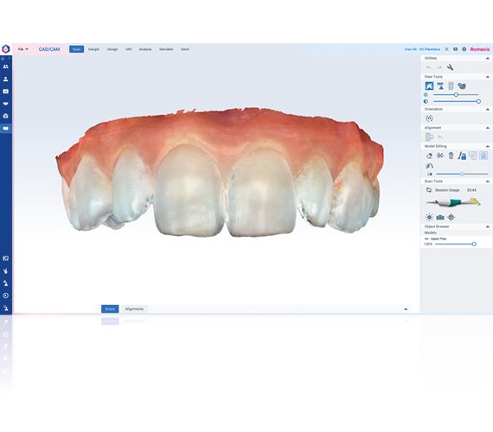Screen dimensions: 493x432
Task: Click the Alignment models icon
Action: point(429,137)
